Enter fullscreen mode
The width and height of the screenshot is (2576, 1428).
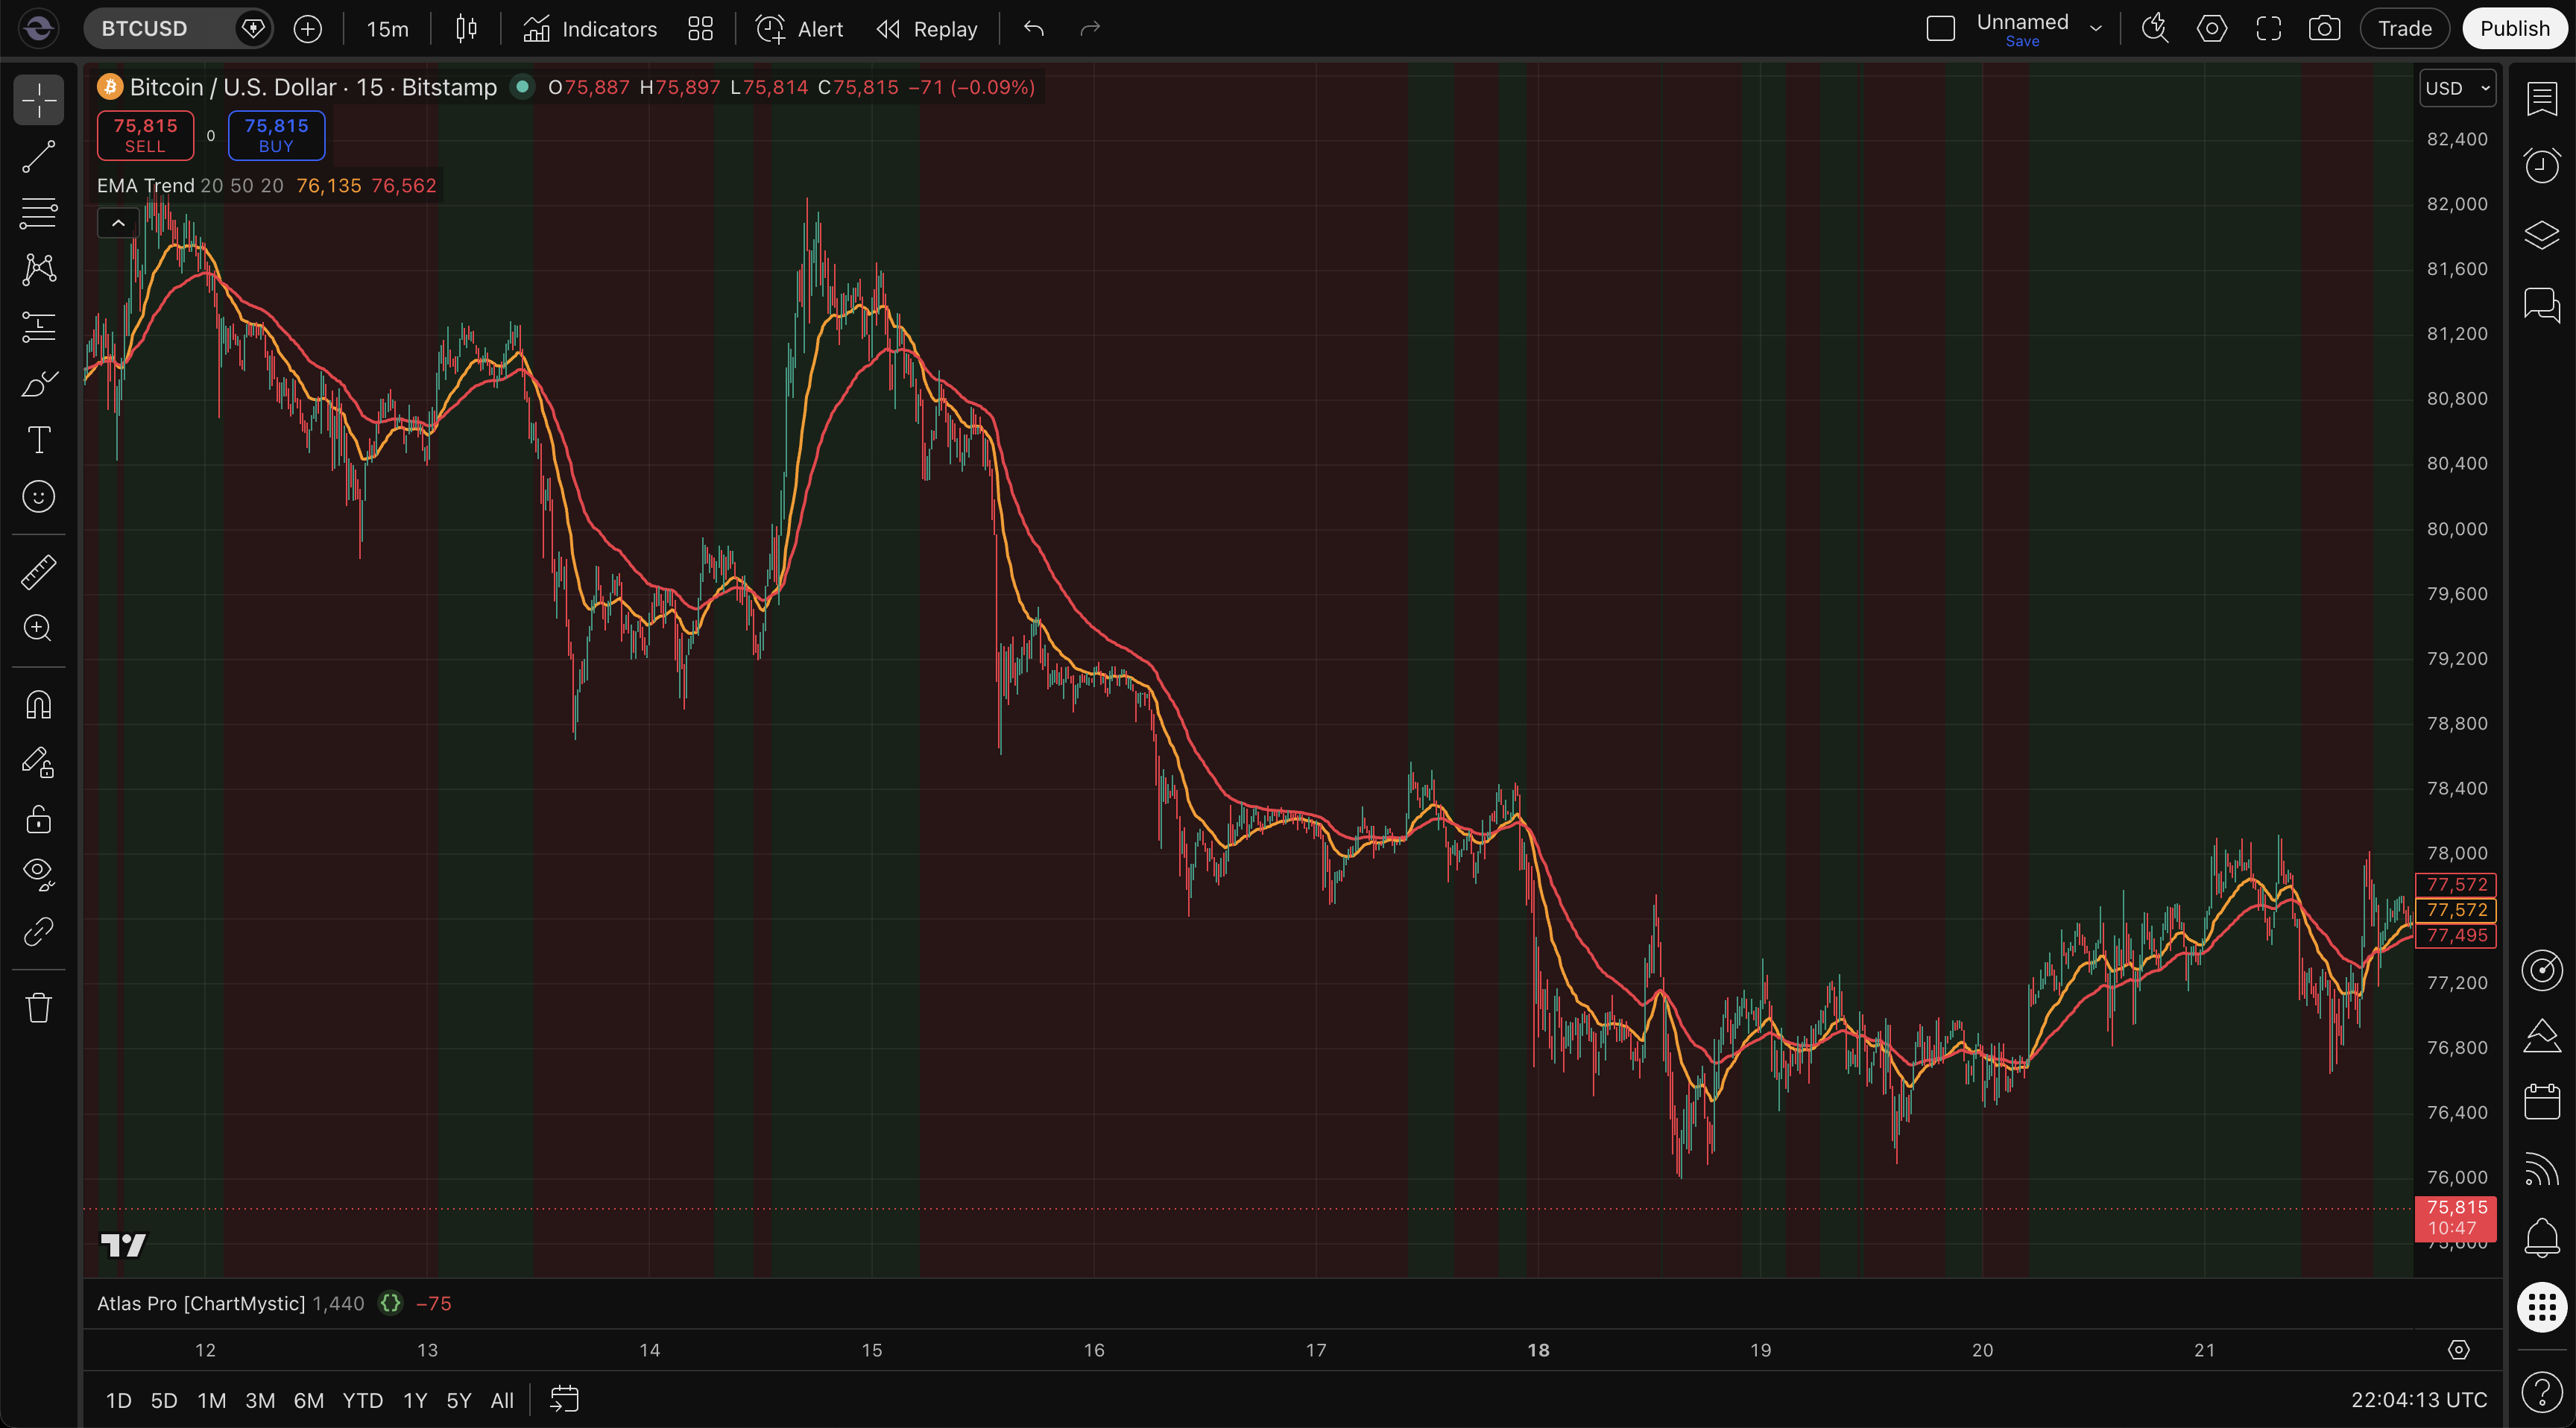click(2268, 28)
